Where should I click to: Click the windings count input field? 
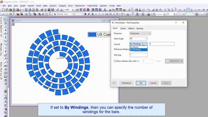(162, 44)
